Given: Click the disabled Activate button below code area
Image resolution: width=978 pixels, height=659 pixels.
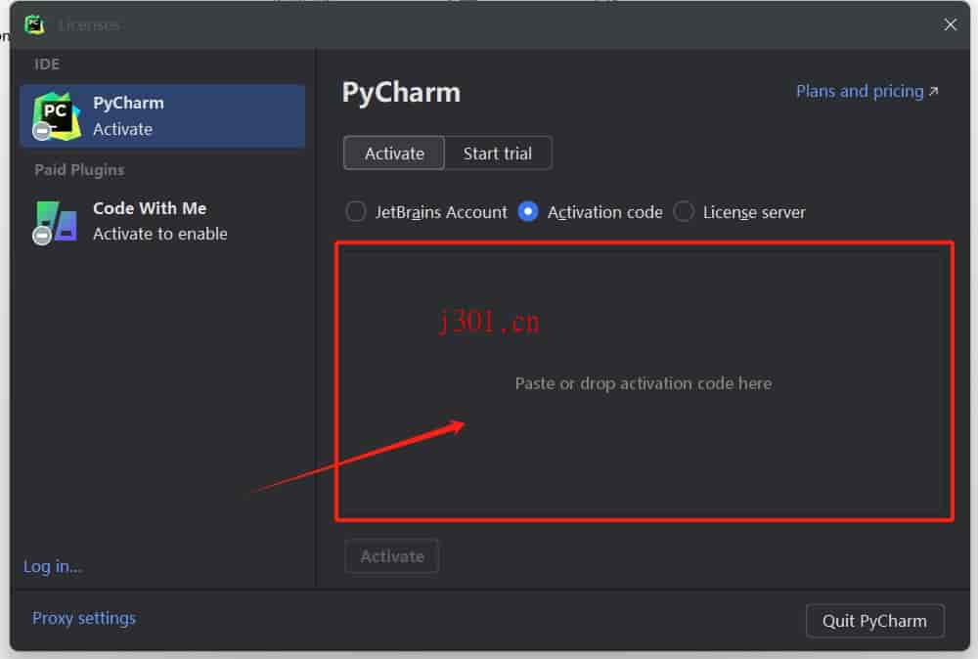Looking at the screenshot, I should tap(392, 556).
